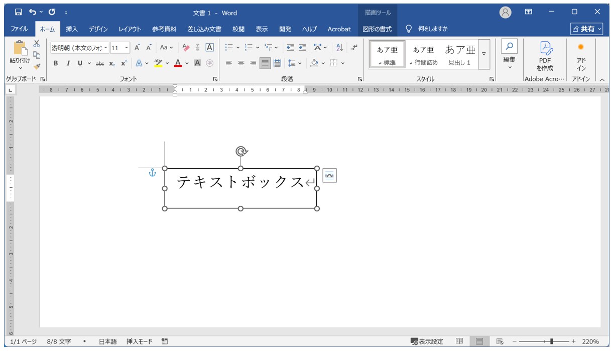Clear all formatting eraser icon
Screen dimensions: 614x351
(186, 47)
